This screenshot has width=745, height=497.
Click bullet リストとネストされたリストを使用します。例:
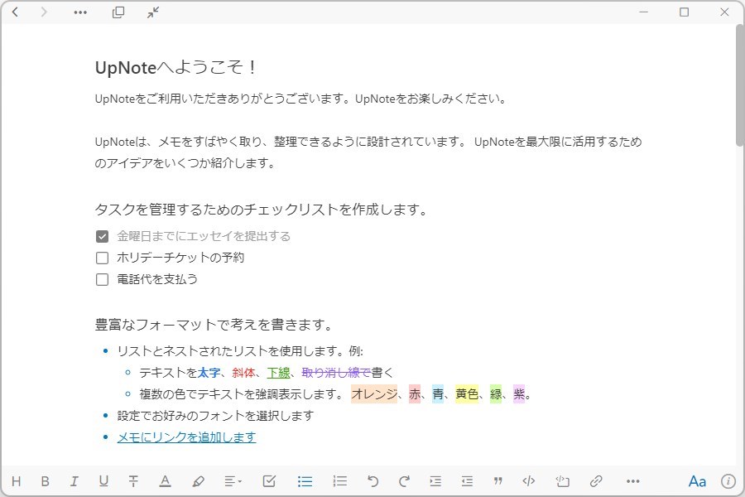pos(240,351)
